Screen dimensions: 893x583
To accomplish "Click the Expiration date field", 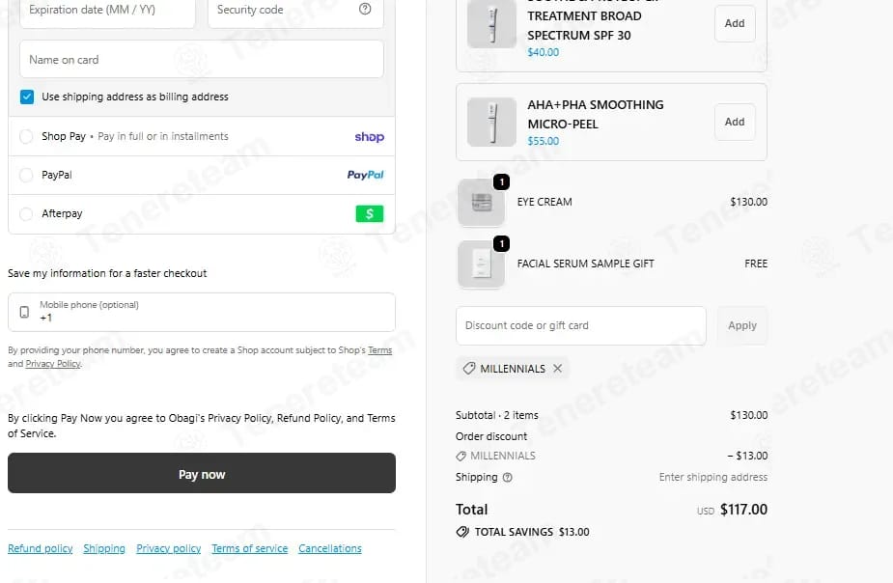I will coord(107,12).
